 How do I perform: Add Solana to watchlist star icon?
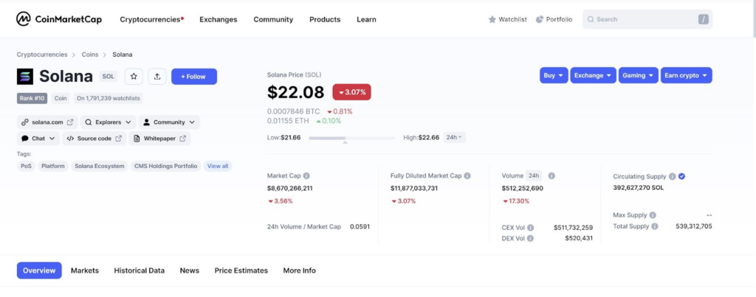pyautogui.click(x=134, y=77)
